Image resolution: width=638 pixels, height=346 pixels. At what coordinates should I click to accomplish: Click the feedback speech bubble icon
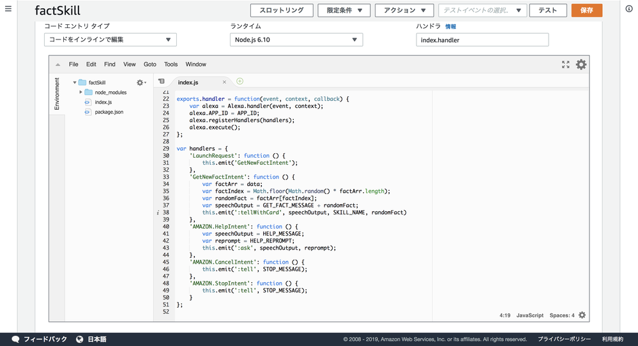[15, 339]
